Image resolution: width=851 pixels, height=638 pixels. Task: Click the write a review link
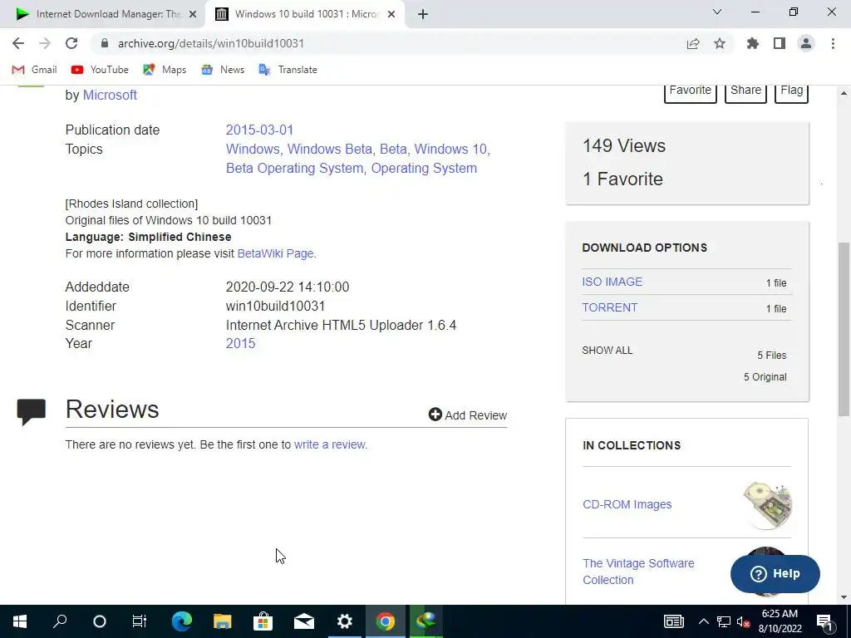pos(329,444)
